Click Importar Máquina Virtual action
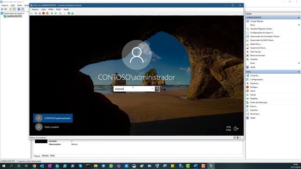The width and height of the screenshot is (301, 169). [261, 29]
